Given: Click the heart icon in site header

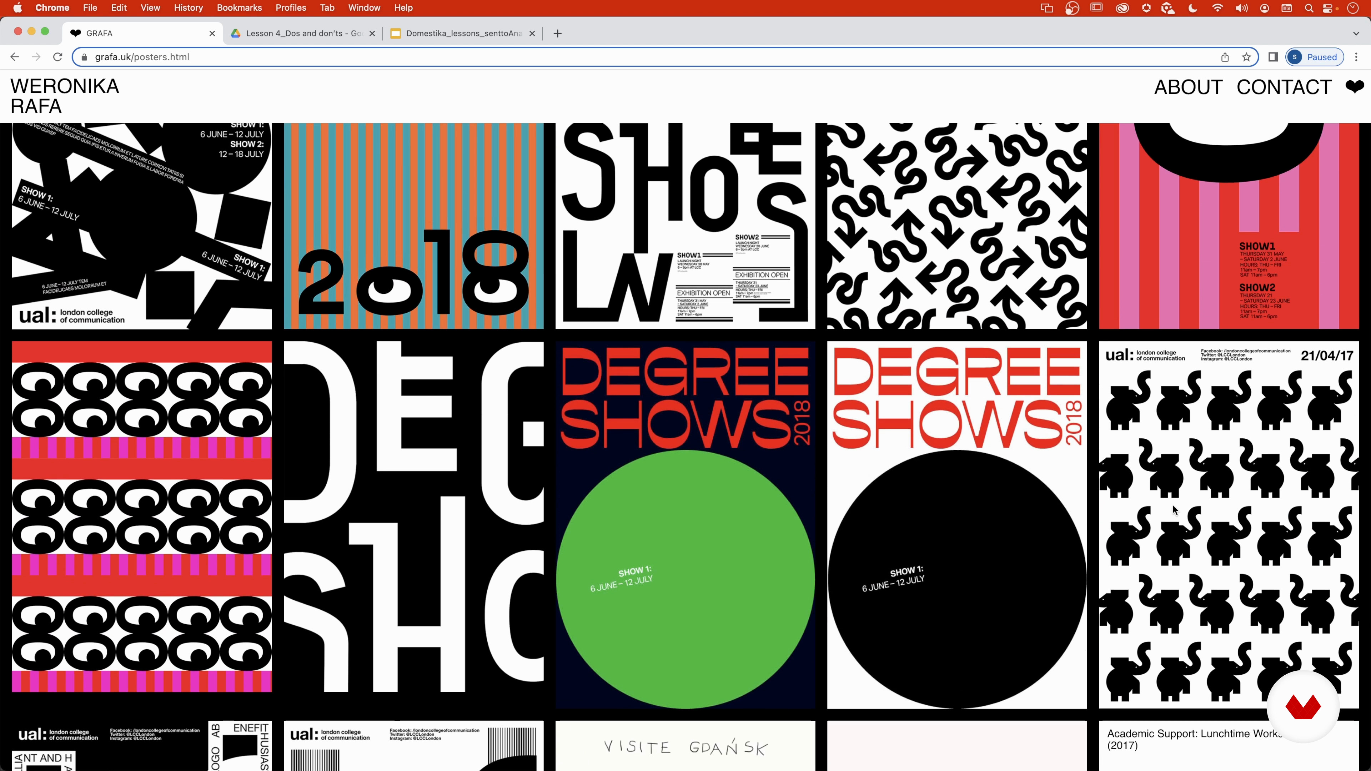Looking at the screenshot, I should click(x=1355, y=86).
